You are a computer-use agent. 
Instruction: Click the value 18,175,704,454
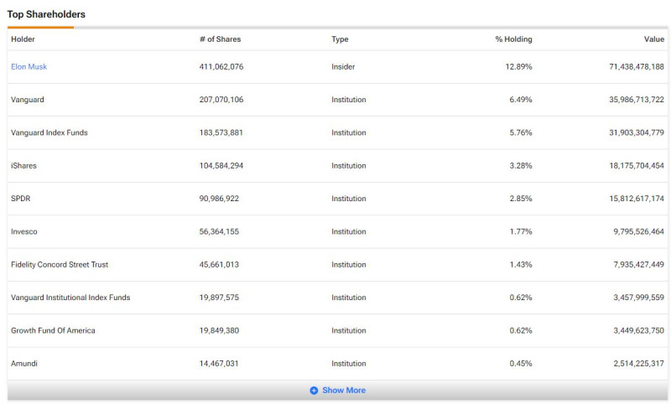pos(637,165)
